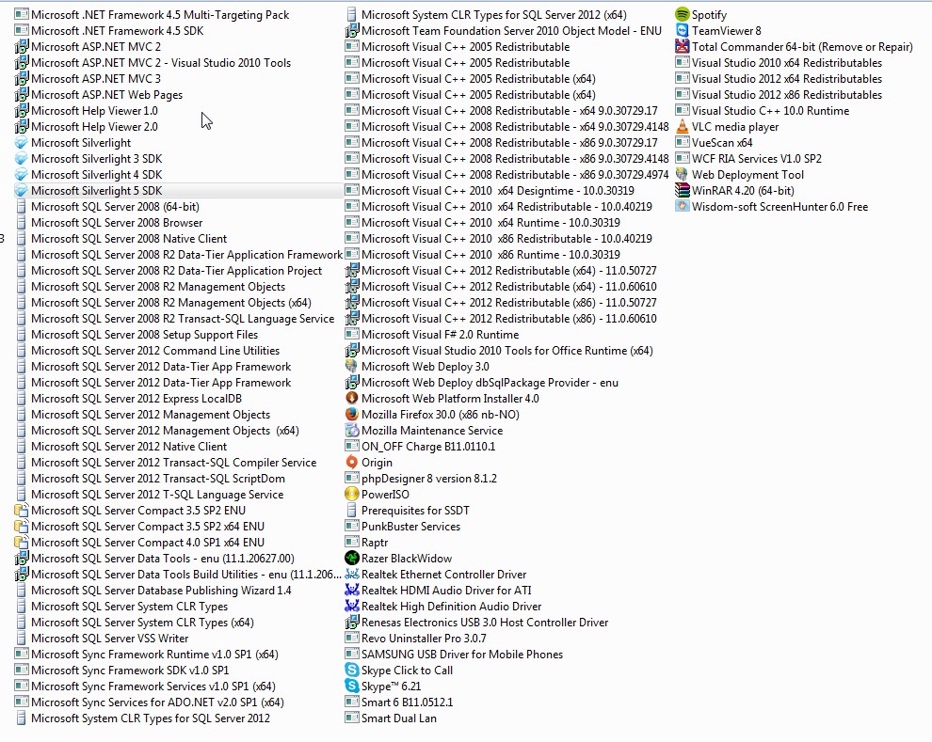This screenshot has width=932, height=742.
Task: Click the Origin icon
Action: pyautogui.click(x=352, y=463)
